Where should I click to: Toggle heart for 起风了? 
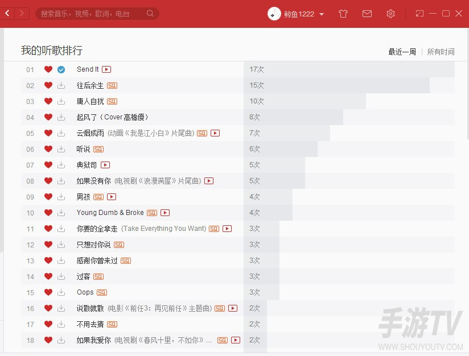tap(48, 117)
